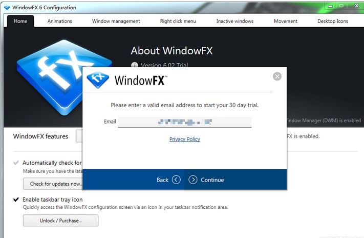Image resolution: width=364 pixels, height=238 pixels.
Task: Click the info icon beside Version 6.02 Trial
Action: [x=135, y=65]
